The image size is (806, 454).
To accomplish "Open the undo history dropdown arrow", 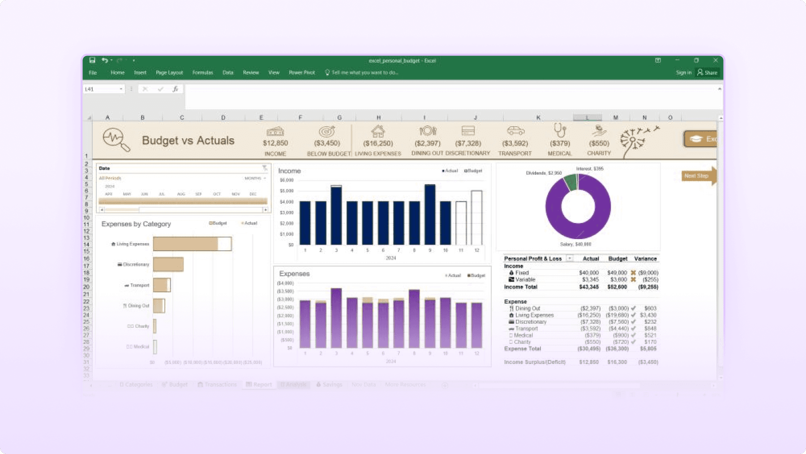I will (111, 60).
